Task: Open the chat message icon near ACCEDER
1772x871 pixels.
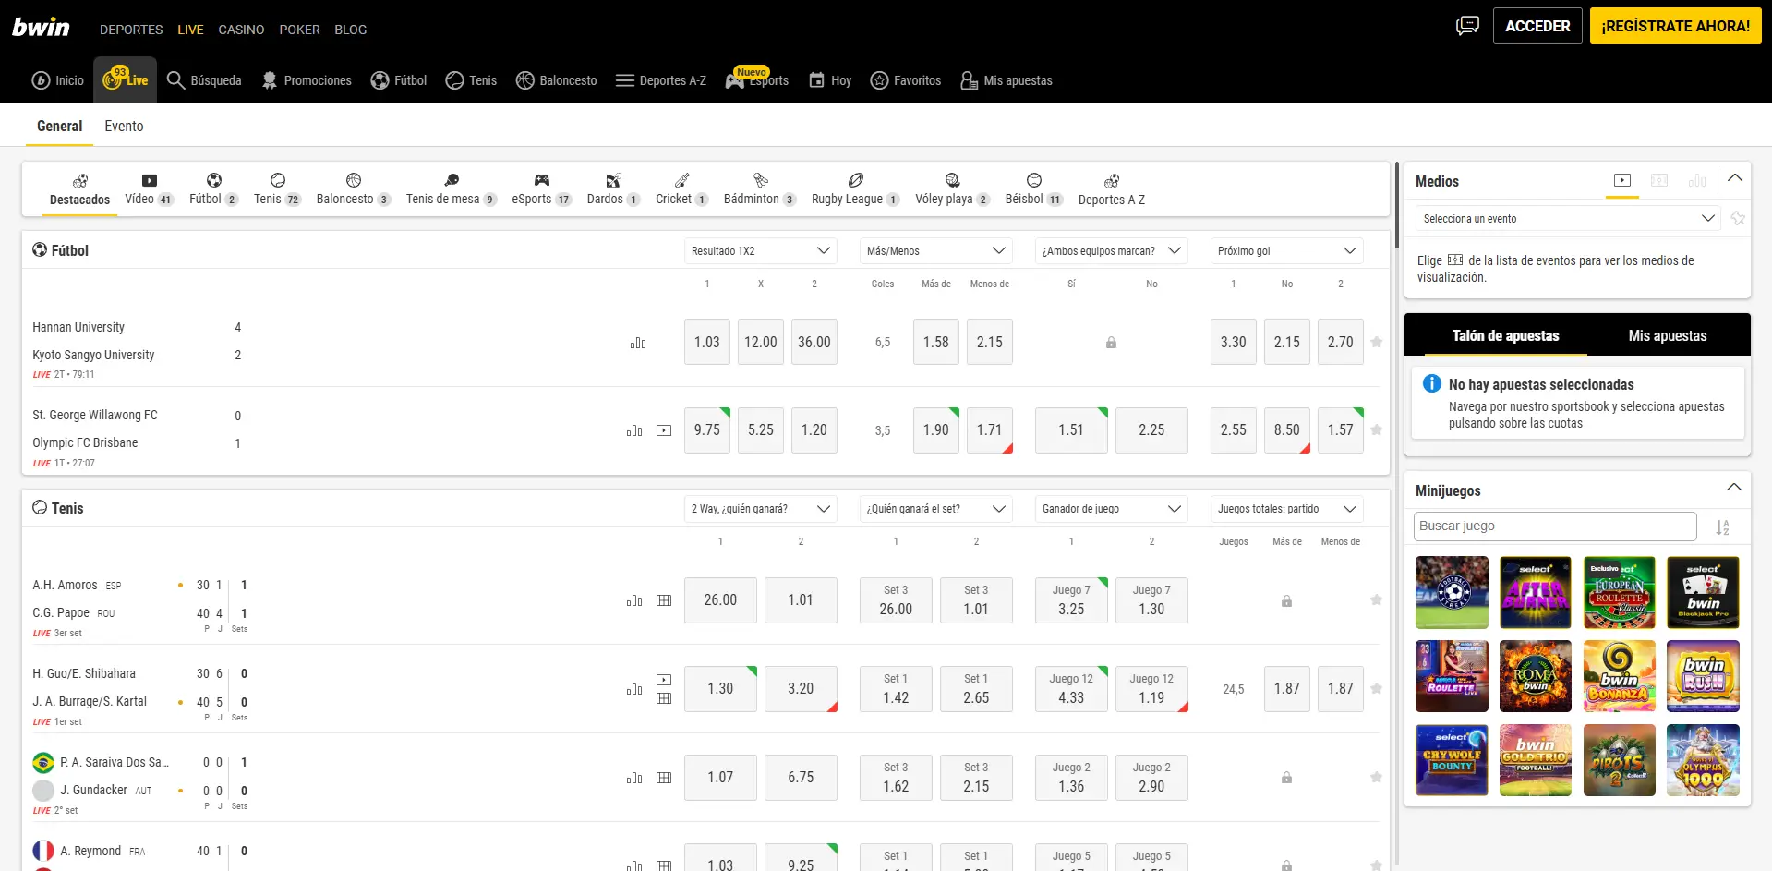Action: tap(1466, 26)
